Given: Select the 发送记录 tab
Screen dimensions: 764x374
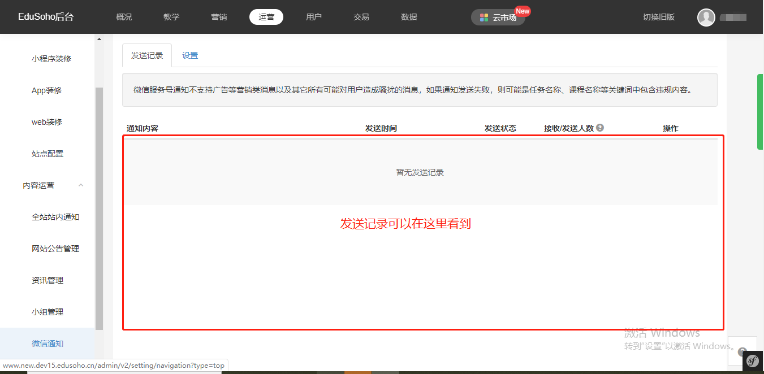Looking at the screenshot, I should pos(147,55).
